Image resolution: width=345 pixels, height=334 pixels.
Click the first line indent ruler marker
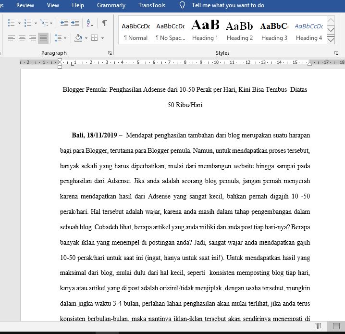tap(60, 60)
